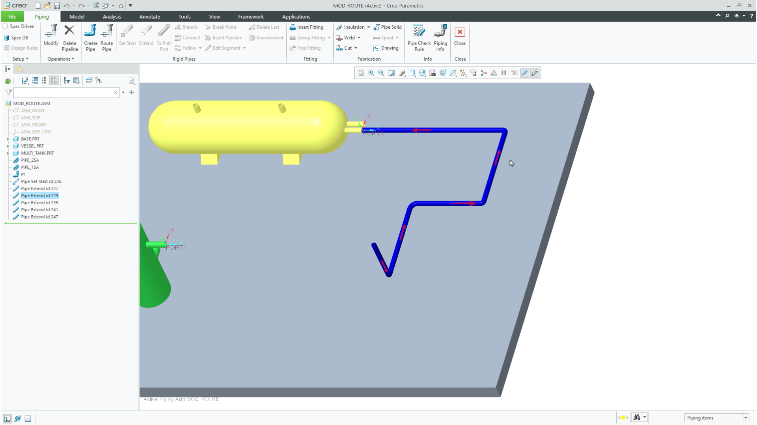The height and width of the screenshot is (425, 757).
Task: Switch to the Framework ribbon tab
Action: [251, 17]
